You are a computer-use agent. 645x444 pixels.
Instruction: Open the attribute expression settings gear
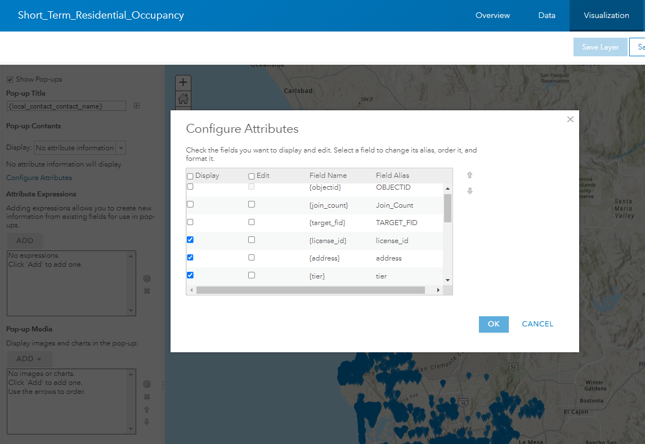coord(146,278)
